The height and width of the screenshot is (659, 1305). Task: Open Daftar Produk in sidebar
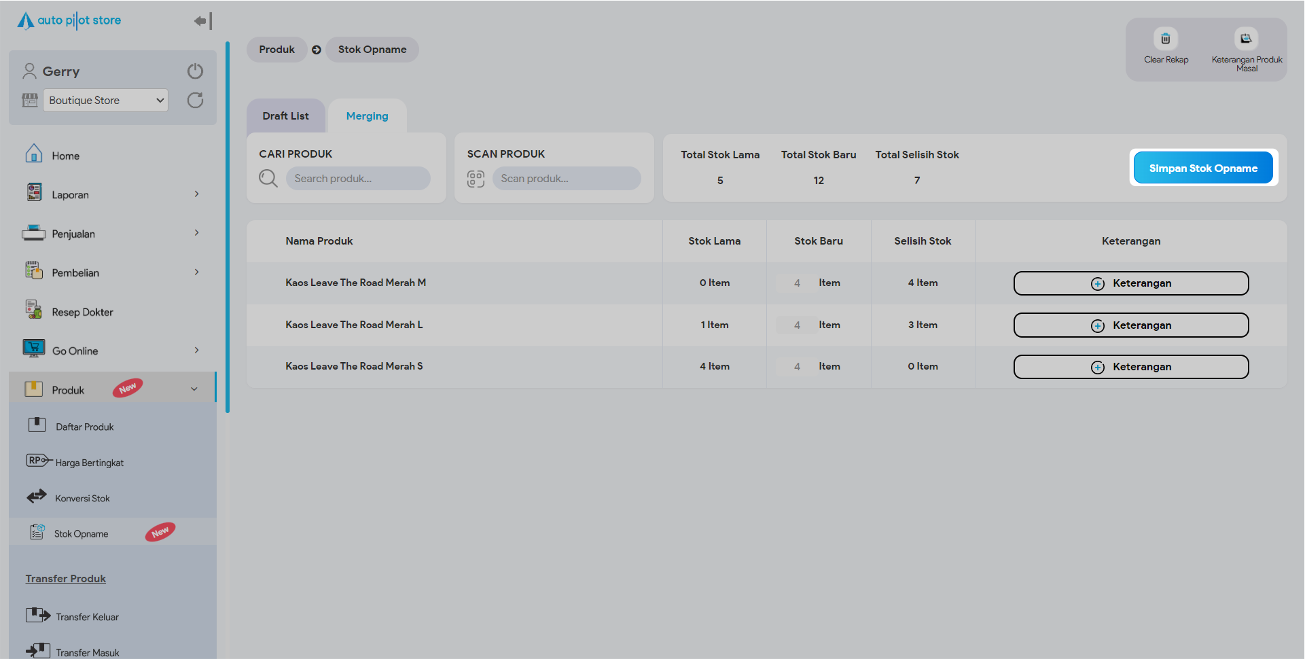click(84, 427)
